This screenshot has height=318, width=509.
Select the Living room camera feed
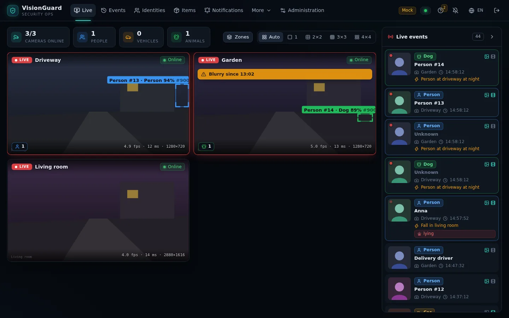(98, 211)
